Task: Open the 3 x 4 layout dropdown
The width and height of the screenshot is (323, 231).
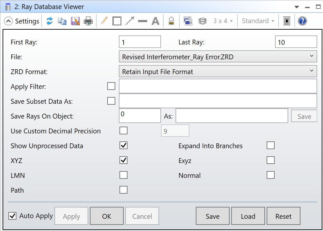Action: (223, 21)
